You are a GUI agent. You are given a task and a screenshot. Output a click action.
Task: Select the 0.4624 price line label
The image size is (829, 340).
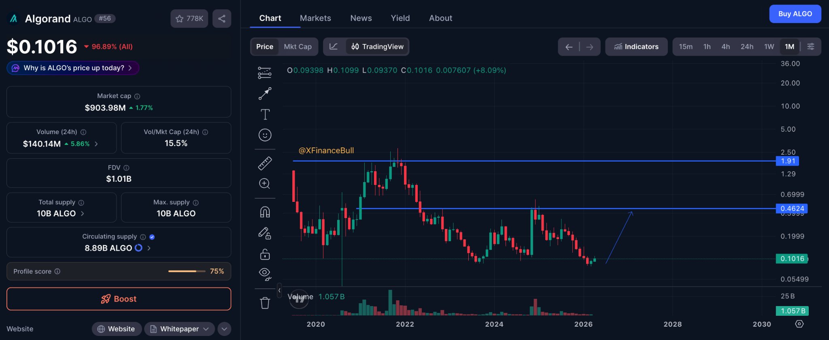click(792, 209)
